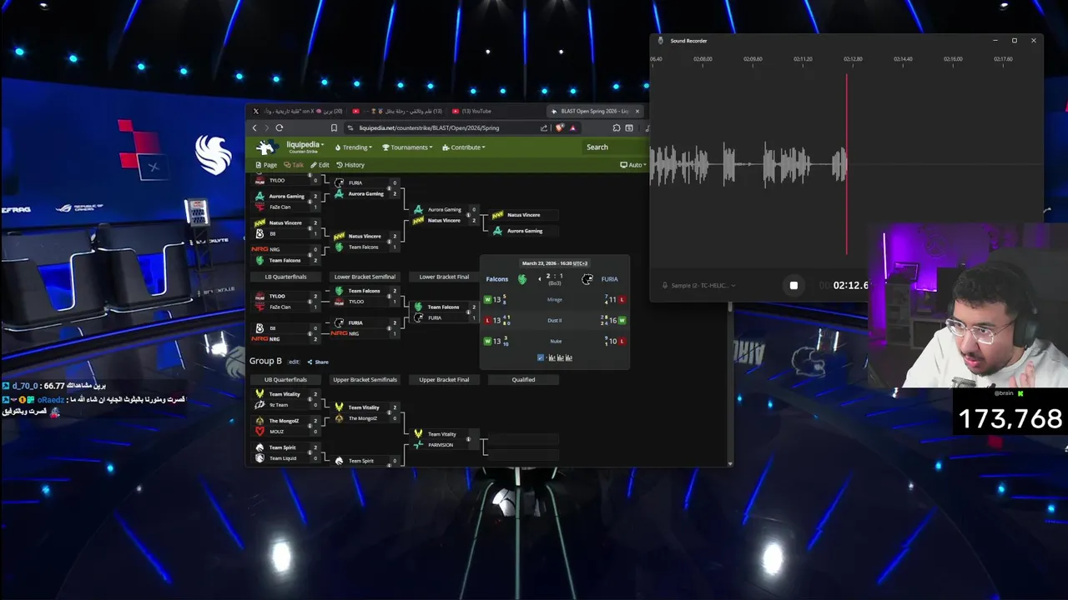The width and height of the screenshot is (1068, 600).
Task: Open the Dust II map link
Action: pyautogui.click(x=555, y=320)
